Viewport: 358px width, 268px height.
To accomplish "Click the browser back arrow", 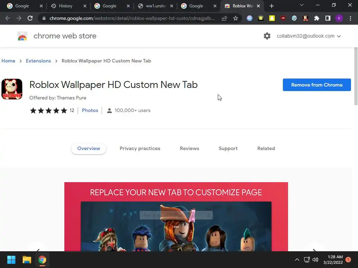I will (x=8, y=18).
